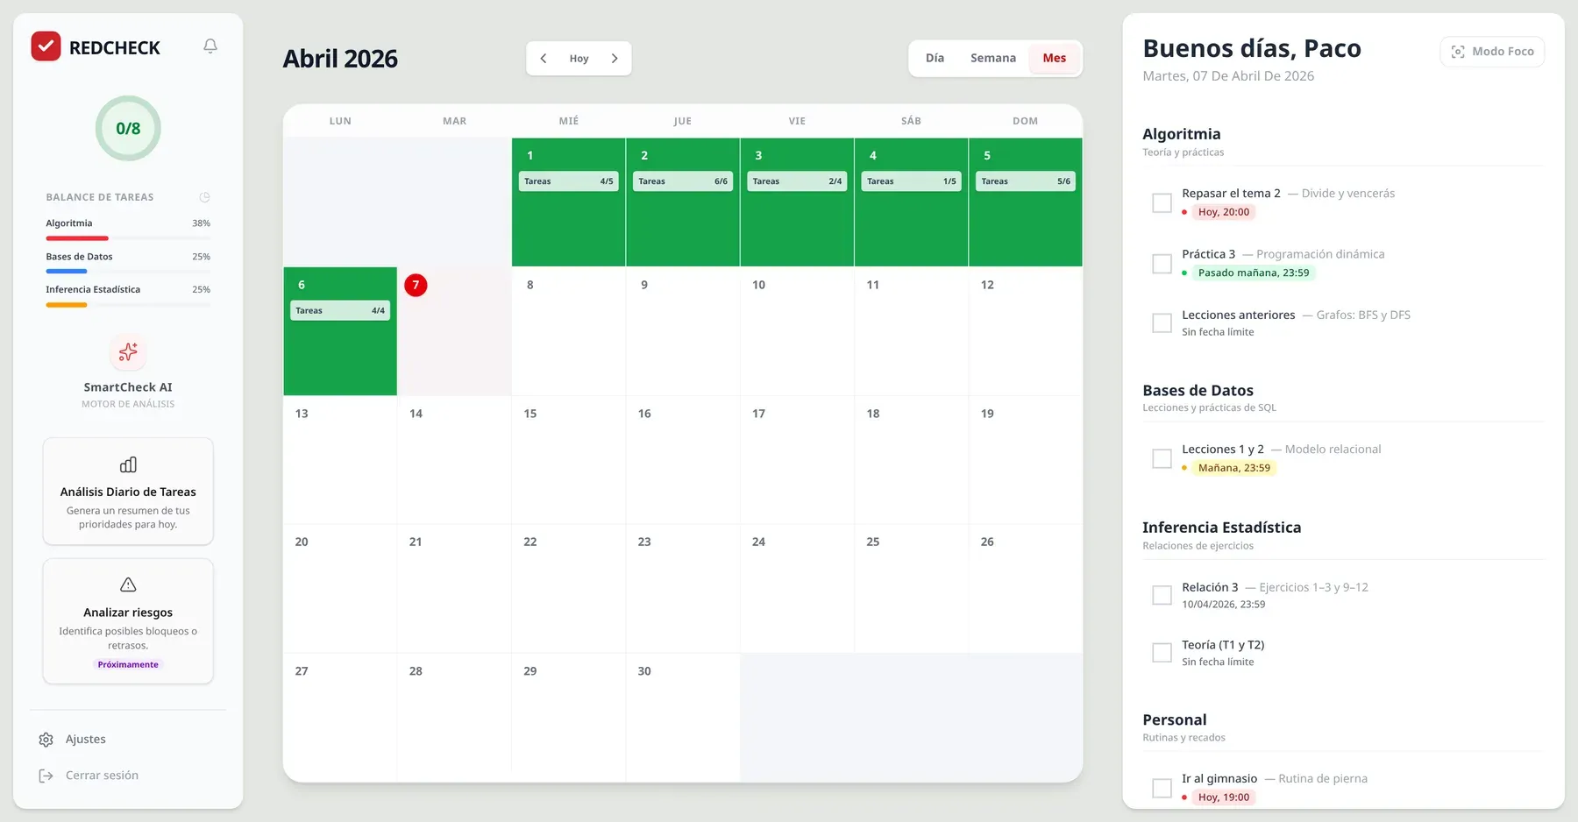Click the REDCHECK logo icon
Screen dimensions: 1578x822
(x=46, y=46)
